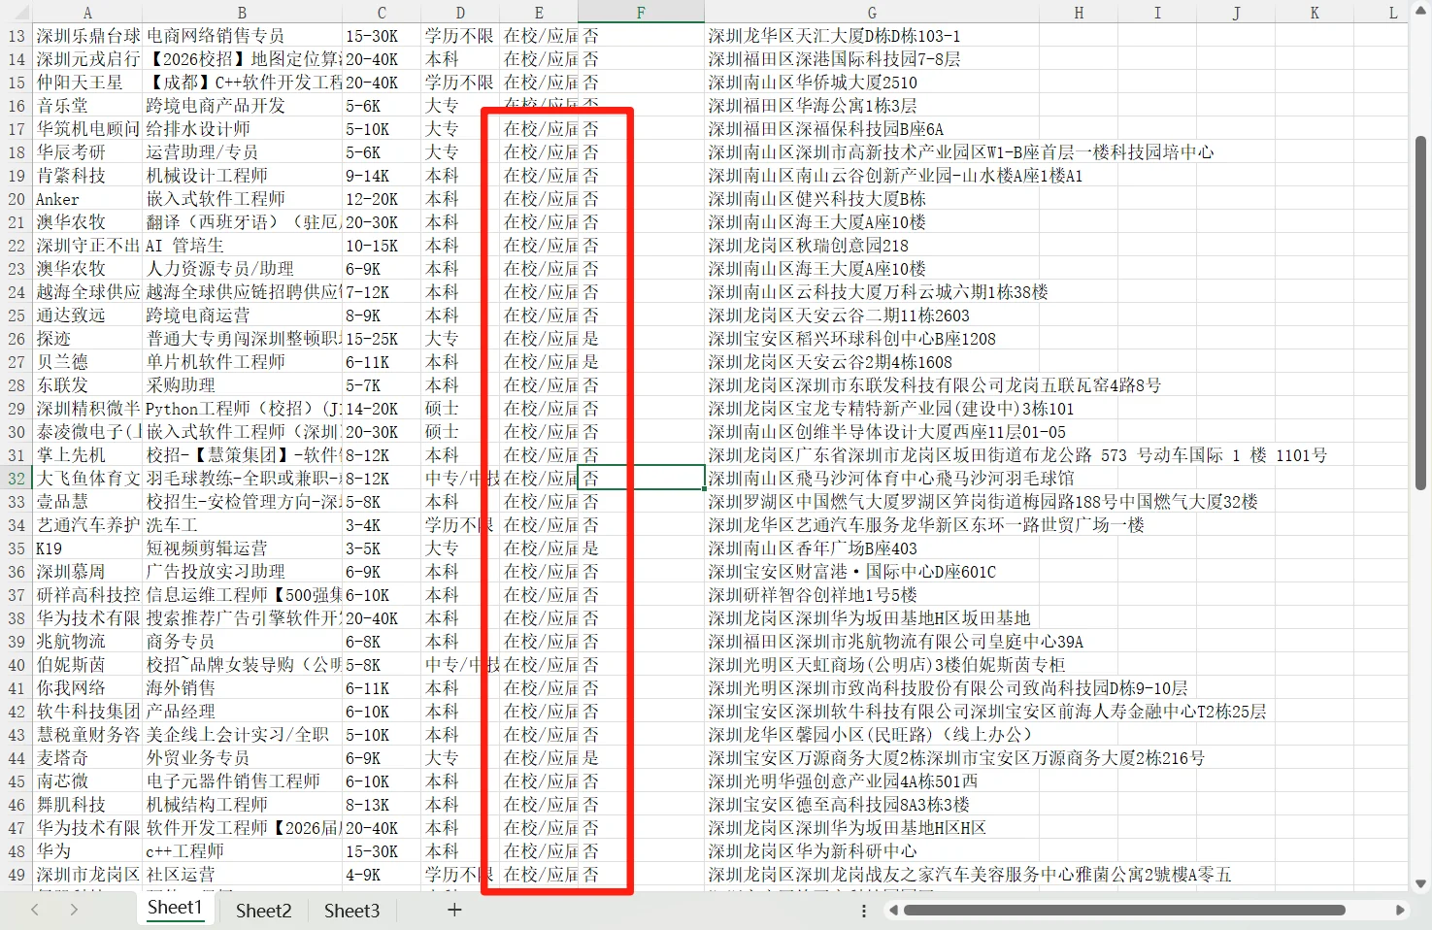The width and height of the screenshot is (1432, 930).
Task: Select the salary cell '8-13K'
Action: [382, 805]
